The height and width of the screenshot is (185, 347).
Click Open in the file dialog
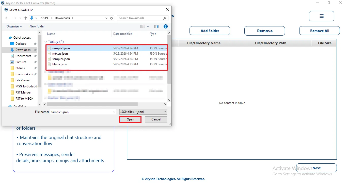point(130,119)
